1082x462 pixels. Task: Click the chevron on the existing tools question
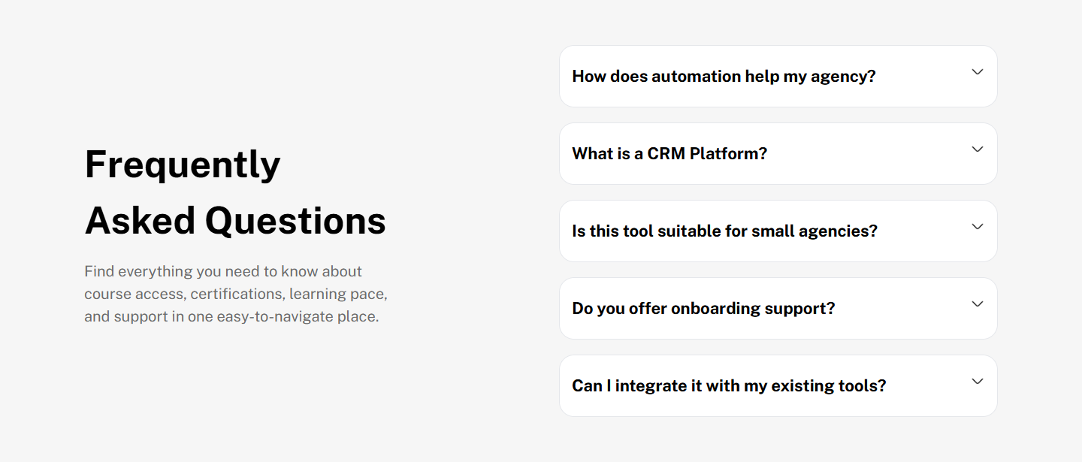pyautogui.click(x=977, y=382)
